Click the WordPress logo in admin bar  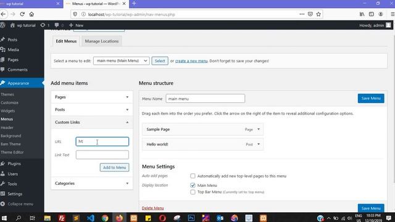click(x=2, y=25)
